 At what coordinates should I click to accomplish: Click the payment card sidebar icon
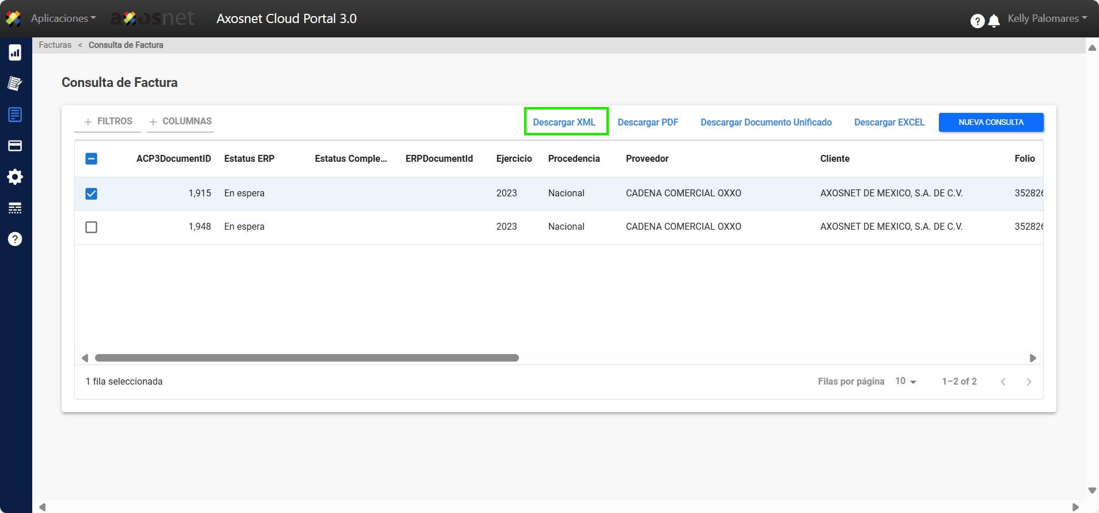click(x=15, y=146)
